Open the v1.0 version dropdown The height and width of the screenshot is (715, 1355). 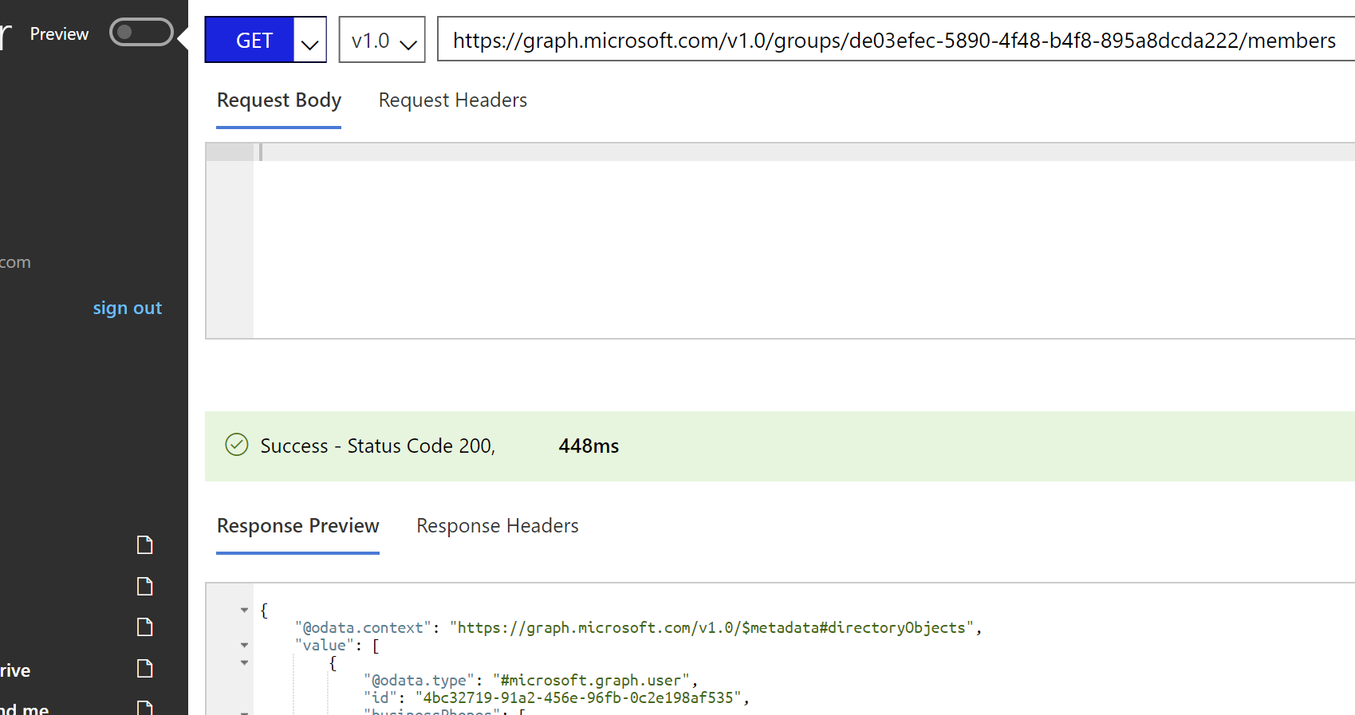click(x=382, y=40)
